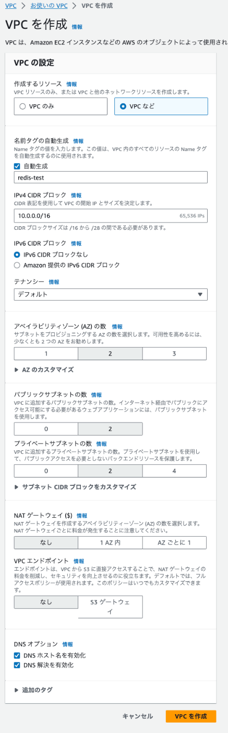Choose 3 availability zones
The height and width of the screenshot is (733, 228).
coord(174,353)
